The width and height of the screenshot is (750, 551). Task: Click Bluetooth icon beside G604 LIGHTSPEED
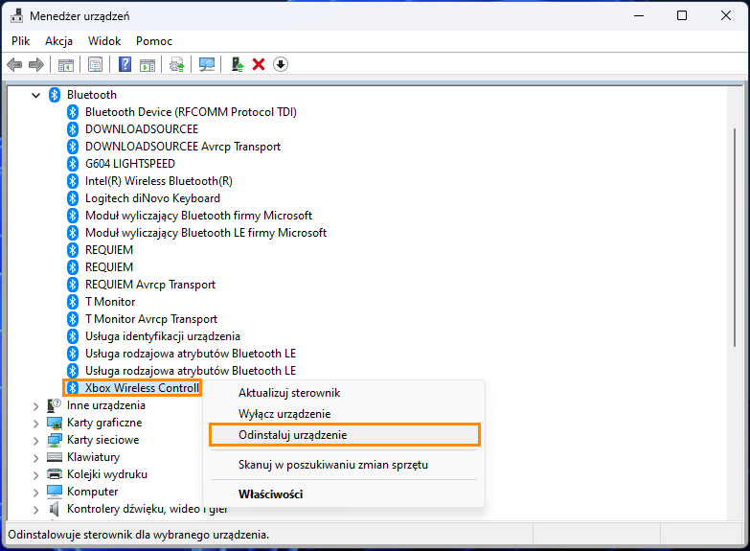pyautogui.click(x=73, y=164)
